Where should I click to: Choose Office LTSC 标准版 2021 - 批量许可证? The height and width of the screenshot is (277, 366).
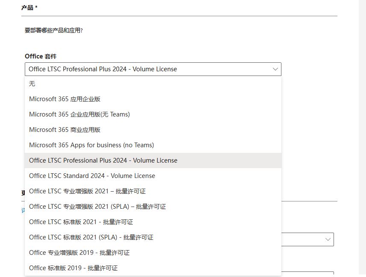click(x=81, y=222)
